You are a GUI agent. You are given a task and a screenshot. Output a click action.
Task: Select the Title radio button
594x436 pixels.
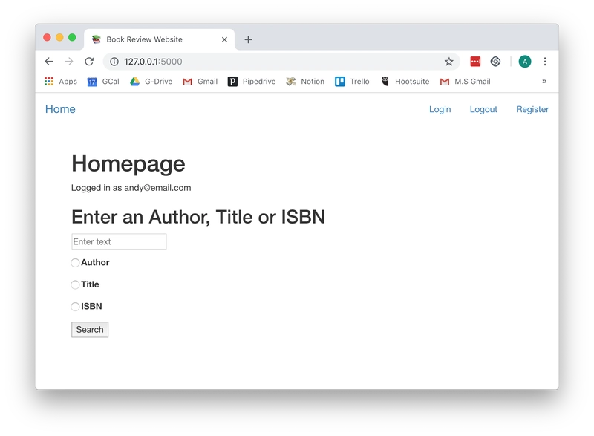(x=75, y=284)
